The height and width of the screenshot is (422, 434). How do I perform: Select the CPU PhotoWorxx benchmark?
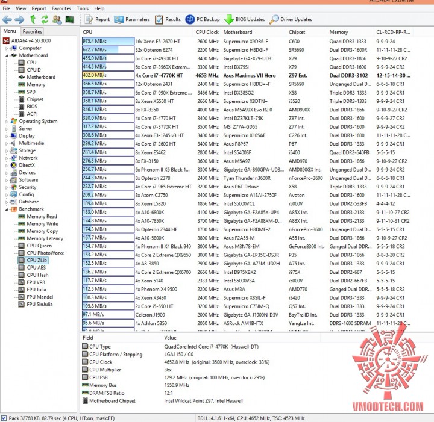click(41, 253)
